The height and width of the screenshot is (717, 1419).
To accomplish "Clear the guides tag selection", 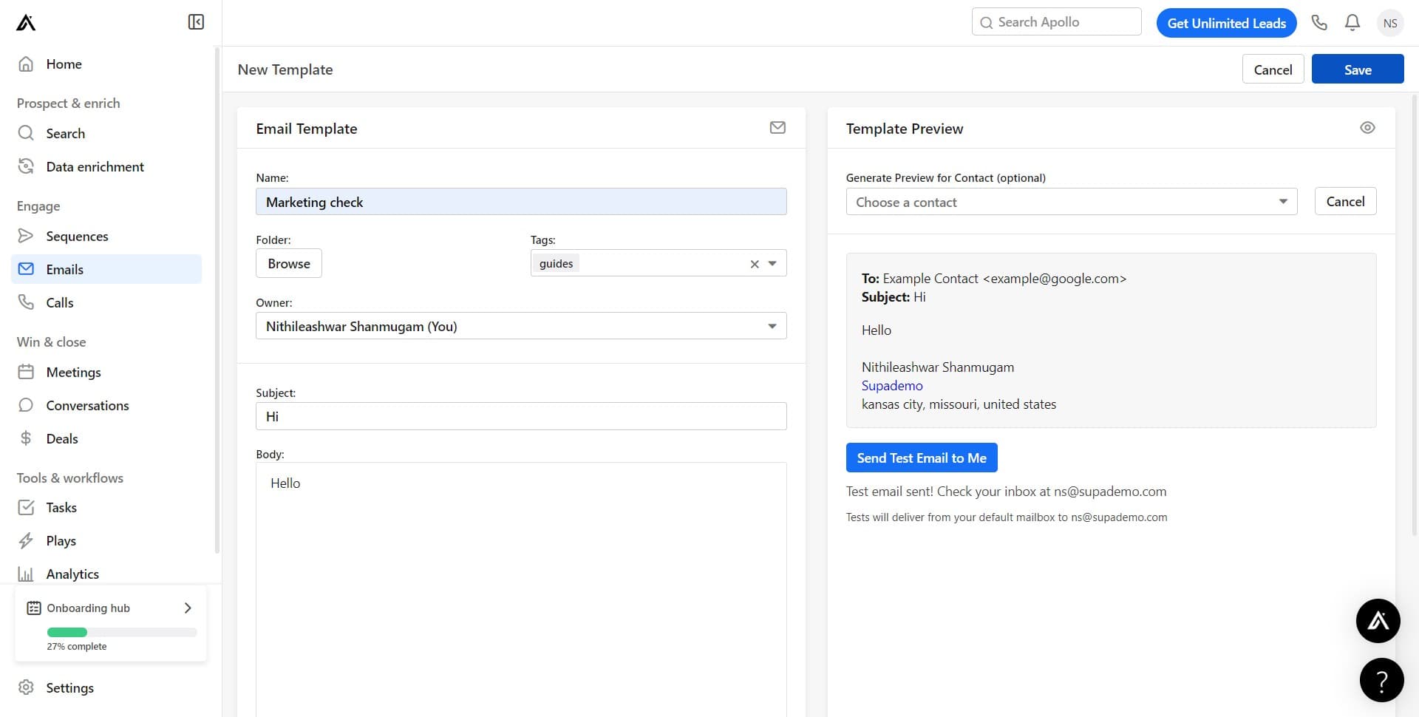I will [754, 264].
